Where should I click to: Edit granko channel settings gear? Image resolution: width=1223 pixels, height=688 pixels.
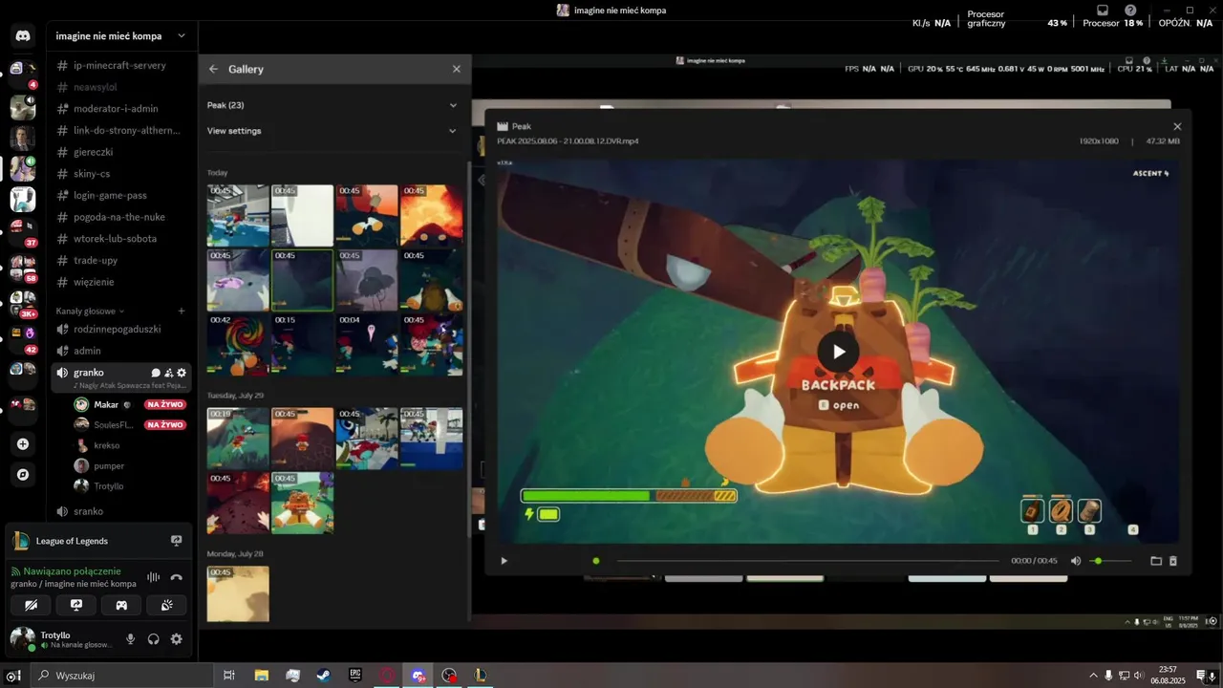(x=182, y=373)
